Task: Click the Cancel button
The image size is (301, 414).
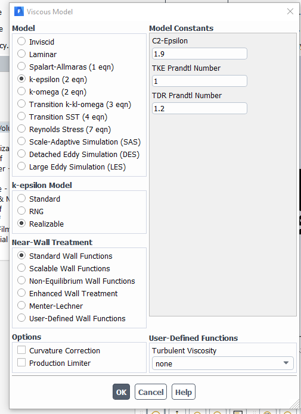Action: point(151,392)
